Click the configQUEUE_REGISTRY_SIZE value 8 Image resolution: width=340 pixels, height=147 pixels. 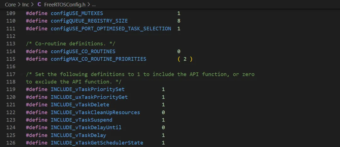coord(179,21)
